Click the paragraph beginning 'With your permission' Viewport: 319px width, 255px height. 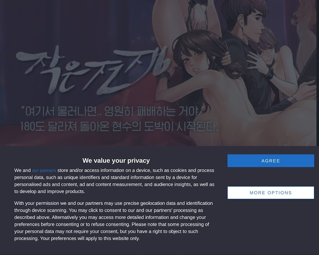113,221
